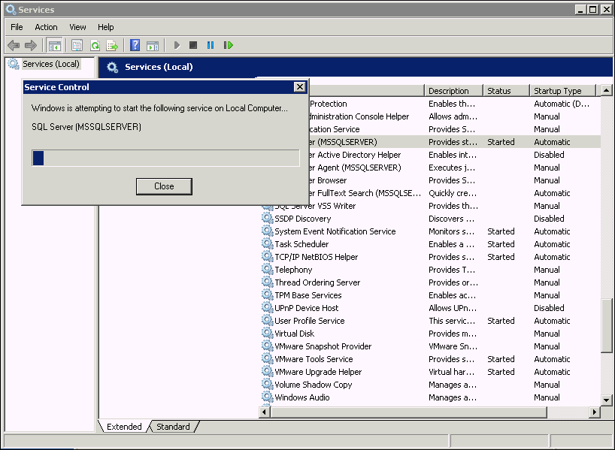This screenshot has height=450, width=615.
Task: Click the Pause Service toolbar icon
Action: [x=210, y=45]
